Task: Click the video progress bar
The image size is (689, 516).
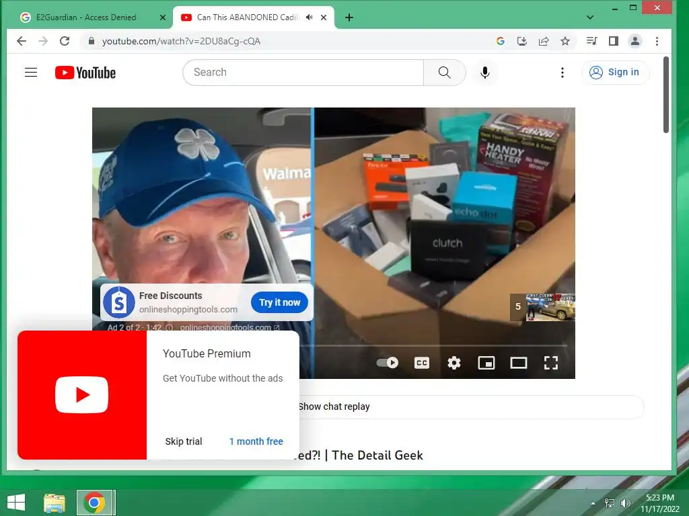Action: [433, 346]
